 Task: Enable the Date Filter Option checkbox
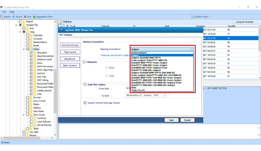pos(85,85)
